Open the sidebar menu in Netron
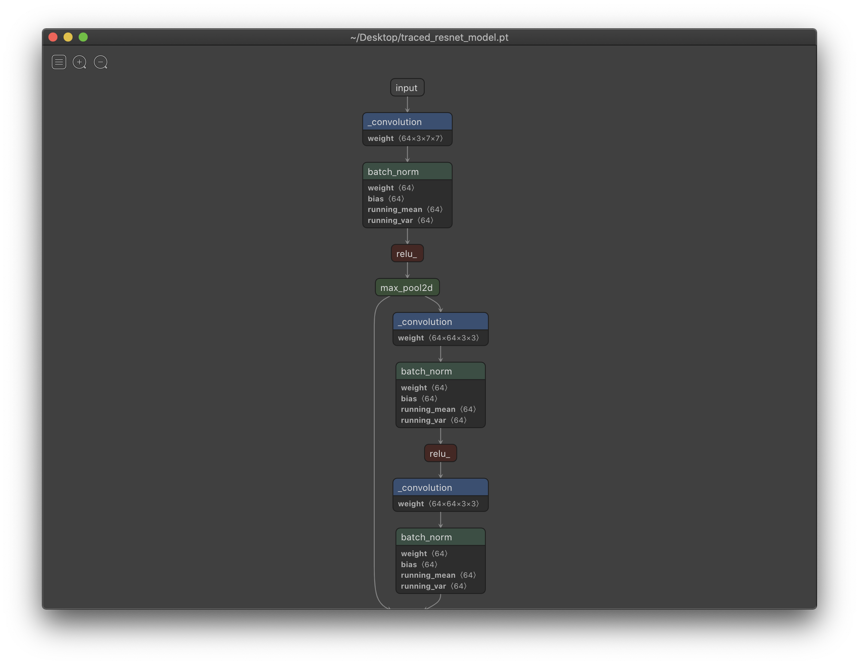Image resolution: width=859 pixels, height=665 pixels. coord(58,62)
